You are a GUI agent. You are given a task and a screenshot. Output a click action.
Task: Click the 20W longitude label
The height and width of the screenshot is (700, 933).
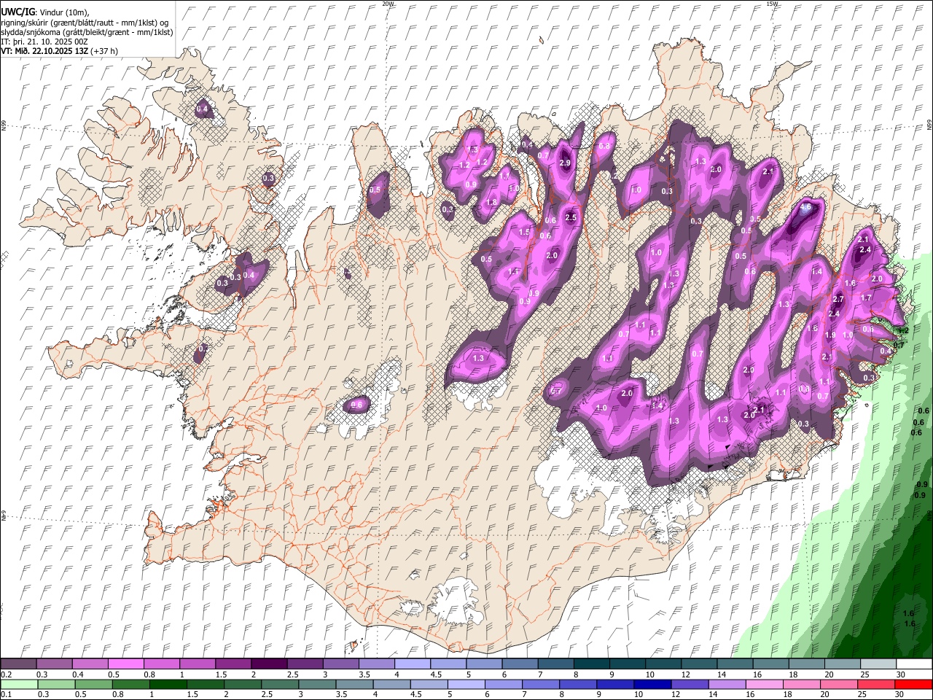(389, 4)
